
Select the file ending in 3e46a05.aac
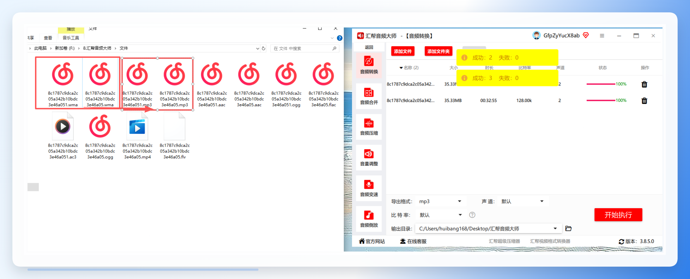[249, 83]
